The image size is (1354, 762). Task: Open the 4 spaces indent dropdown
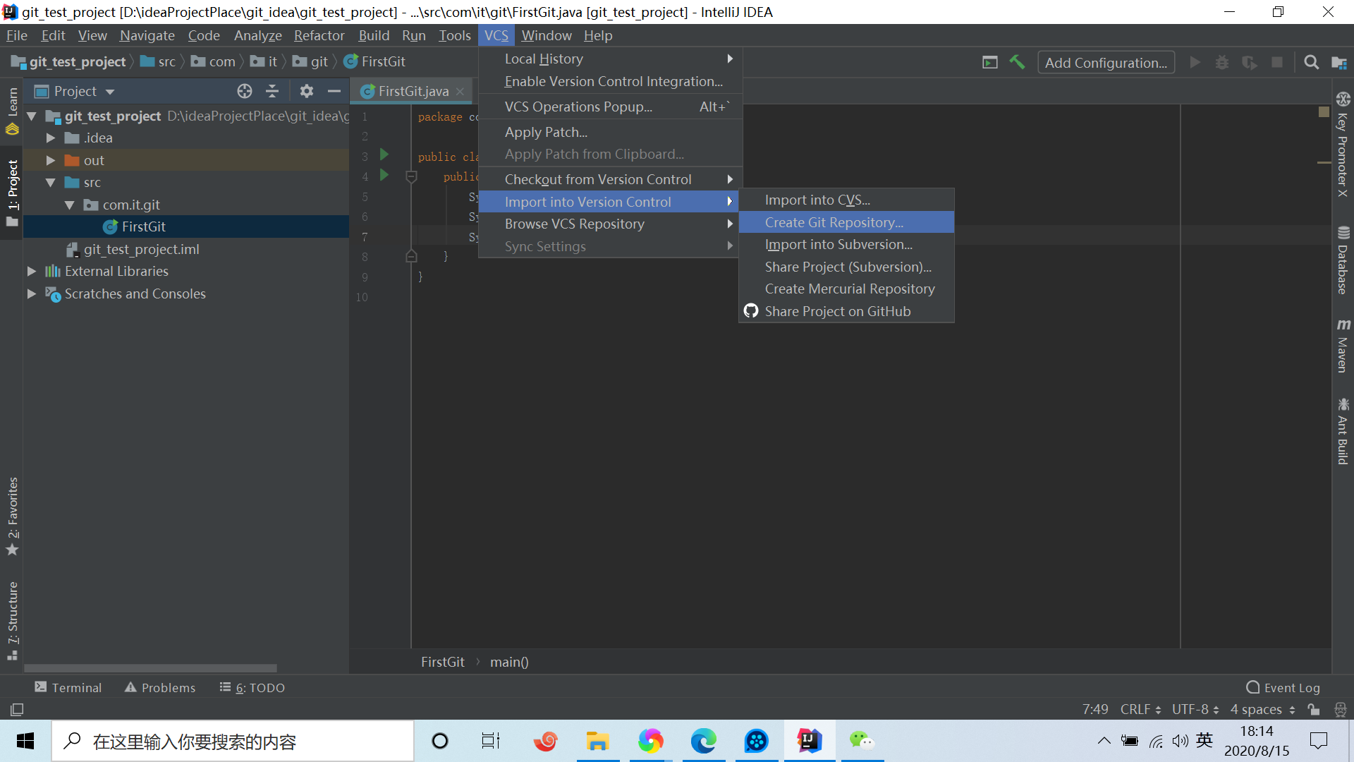click(1263, 709)
